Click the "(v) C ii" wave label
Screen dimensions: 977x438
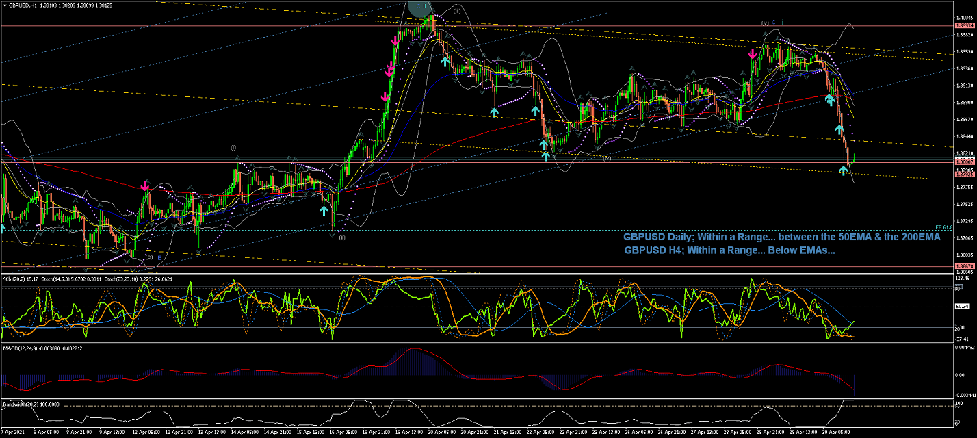772,22
